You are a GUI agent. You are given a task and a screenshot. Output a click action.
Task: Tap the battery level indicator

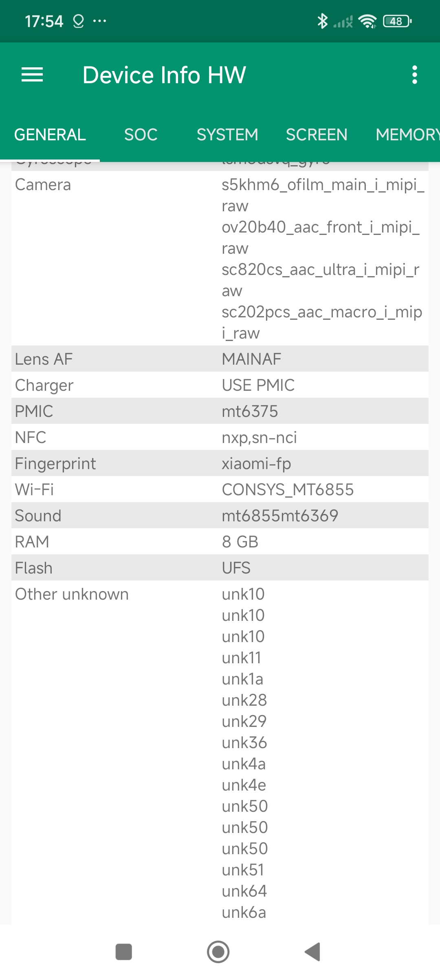[397, 21]
